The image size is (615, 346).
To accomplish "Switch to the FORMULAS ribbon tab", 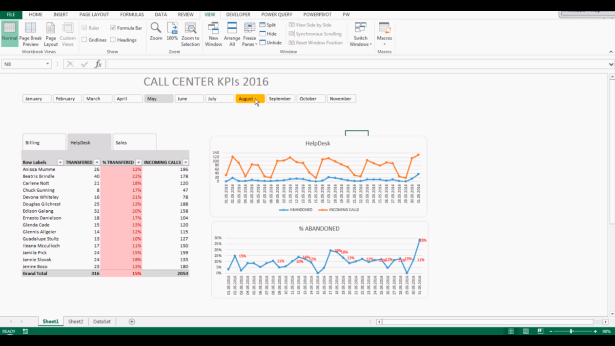I will click(132, 15).
